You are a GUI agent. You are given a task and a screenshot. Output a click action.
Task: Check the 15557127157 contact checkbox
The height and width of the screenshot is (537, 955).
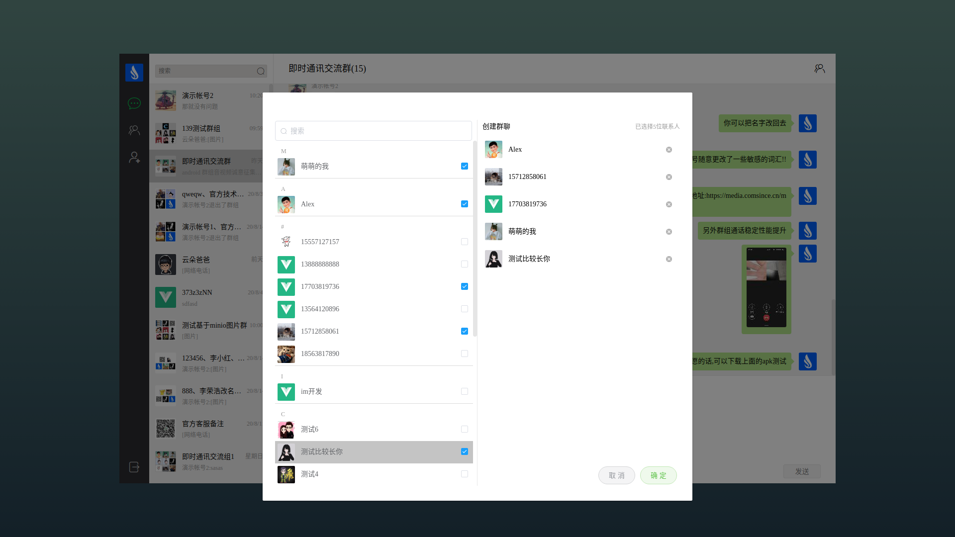tap(465, 242)
